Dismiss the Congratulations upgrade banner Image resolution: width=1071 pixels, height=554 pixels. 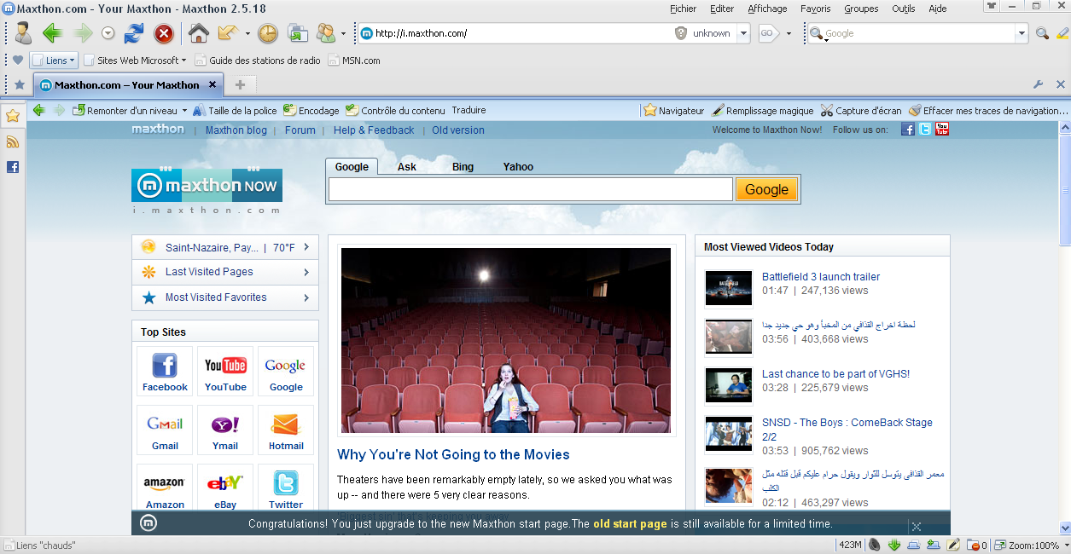916,527
